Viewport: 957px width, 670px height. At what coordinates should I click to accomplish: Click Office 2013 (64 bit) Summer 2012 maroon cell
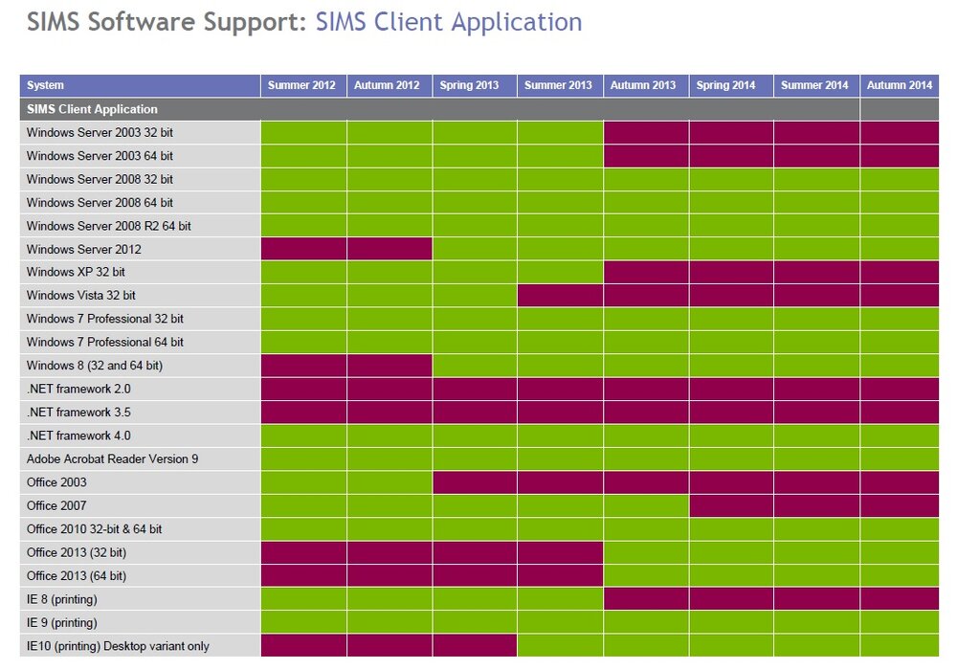(304, 576)
